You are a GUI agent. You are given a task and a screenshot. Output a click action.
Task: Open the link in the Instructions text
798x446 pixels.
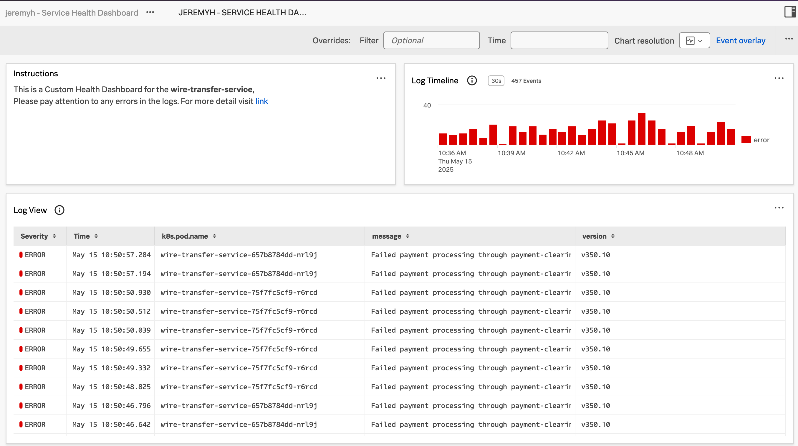(x=261, y=101)
